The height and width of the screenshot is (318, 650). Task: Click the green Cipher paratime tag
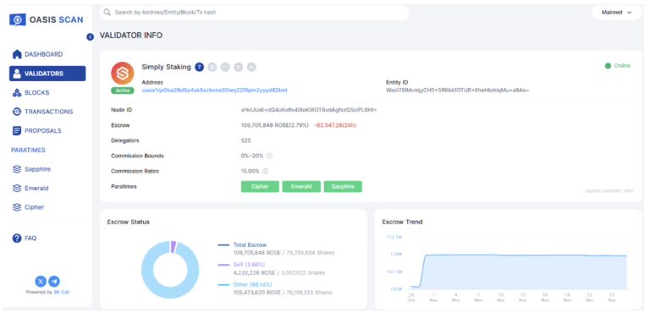[x=260, y=187]
